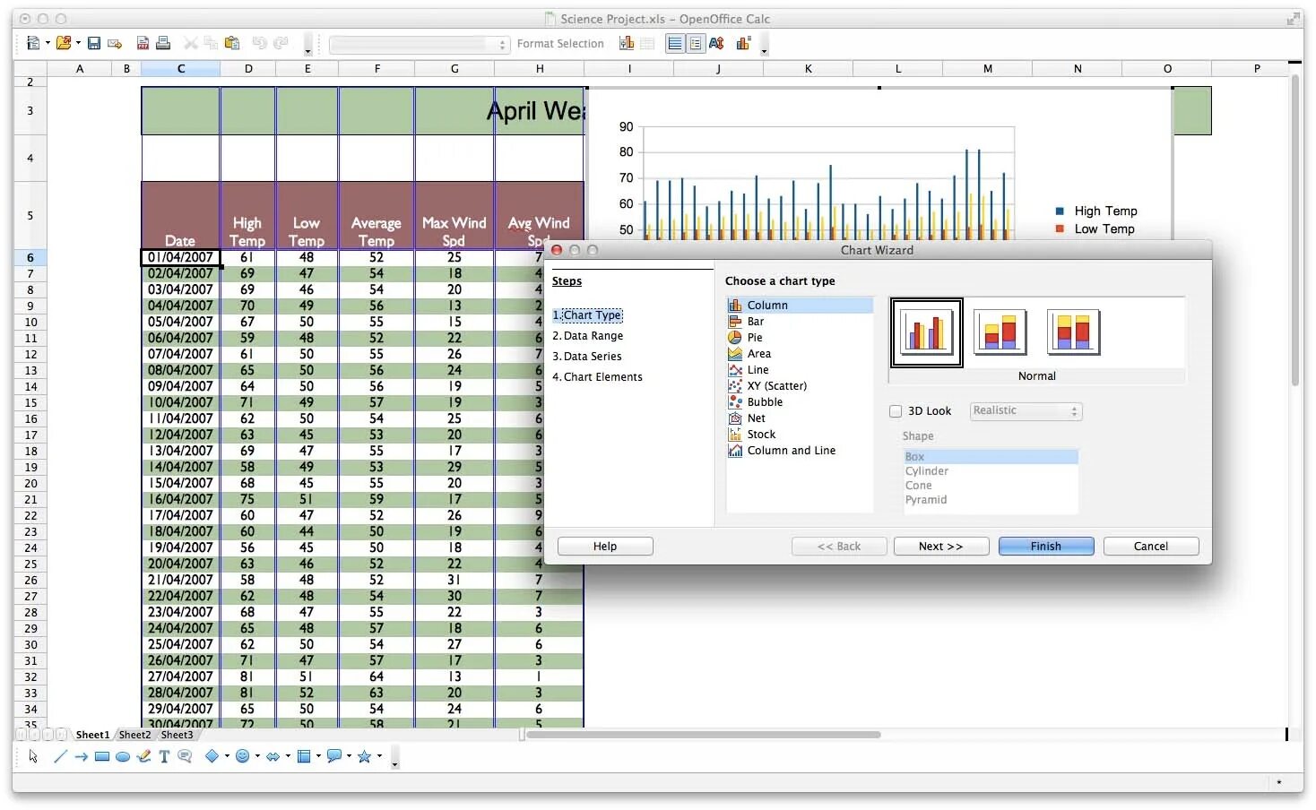The image size is (1316, 810).
Task: Click Next to proceed in Chart Wizard
Action: tap(940, 546)
